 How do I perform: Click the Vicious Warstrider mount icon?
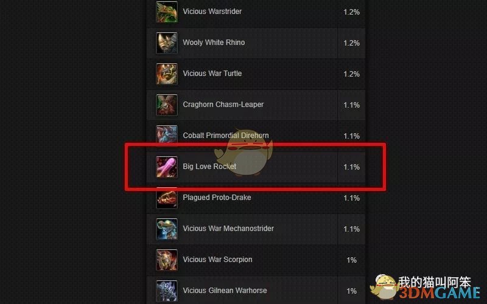(167, 12)
